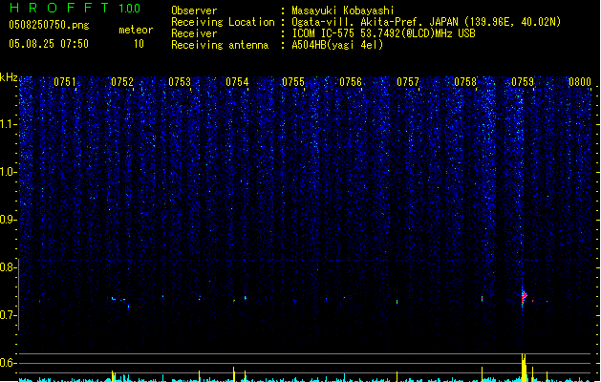Screen dimensions: 601x382
Task: Click the 0752 time marker
Action: click(122, 82)
